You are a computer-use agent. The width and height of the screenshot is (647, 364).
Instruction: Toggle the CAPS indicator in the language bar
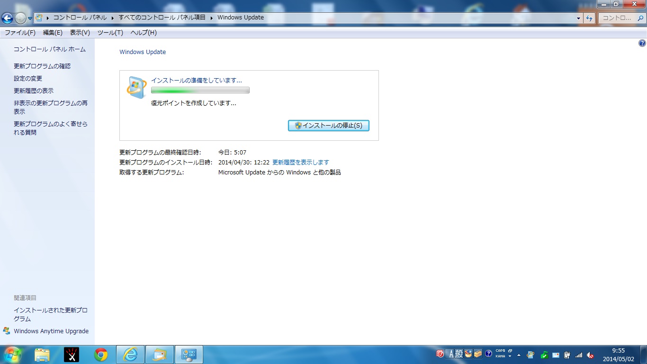tap(501, 351)
